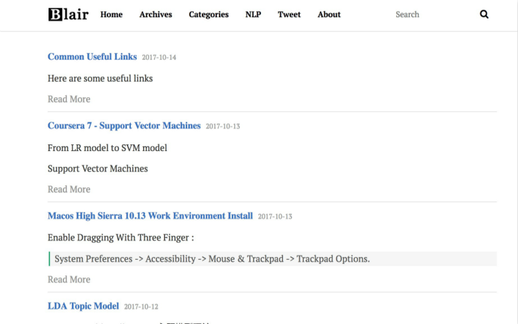This screenshot has height=324, width=518.
Task: Open Macos High Sierra 10.13 install post
Action: click(x=150, y=216)
